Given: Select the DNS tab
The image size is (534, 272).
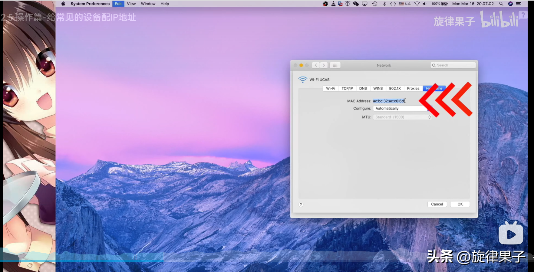Looking at the screenshot, I should (x=363, y=88).
